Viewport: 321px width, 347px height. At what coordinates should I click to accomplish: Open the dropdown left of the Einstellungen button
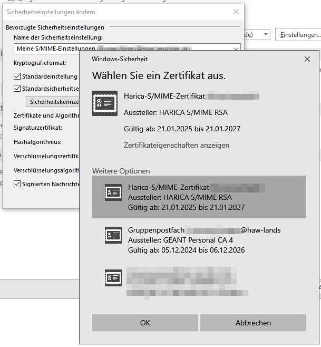point(266,34)
